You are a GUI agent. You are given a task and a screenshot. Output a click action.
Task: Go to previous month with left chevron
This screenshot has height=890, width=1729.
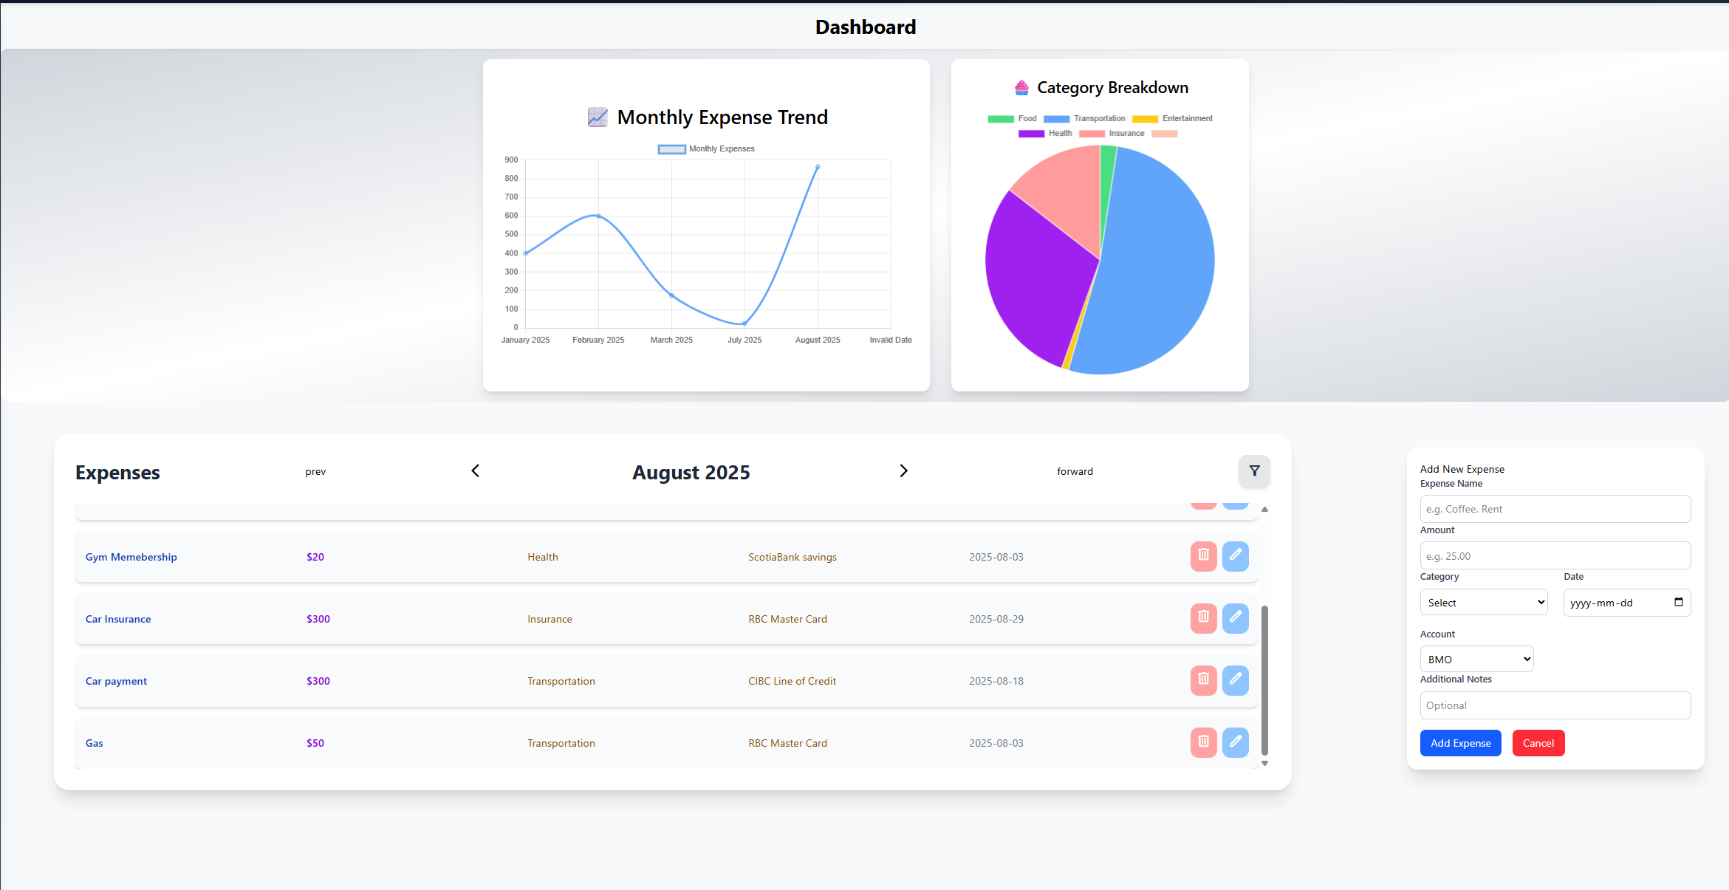tap(475, 470)
